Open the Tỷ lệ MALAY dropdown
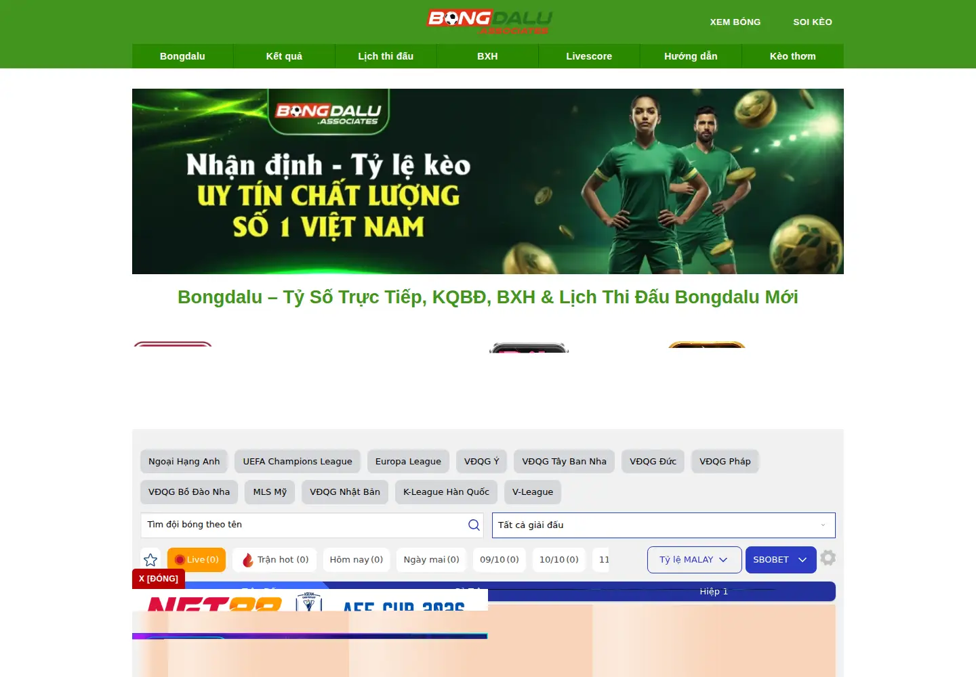 694,560
